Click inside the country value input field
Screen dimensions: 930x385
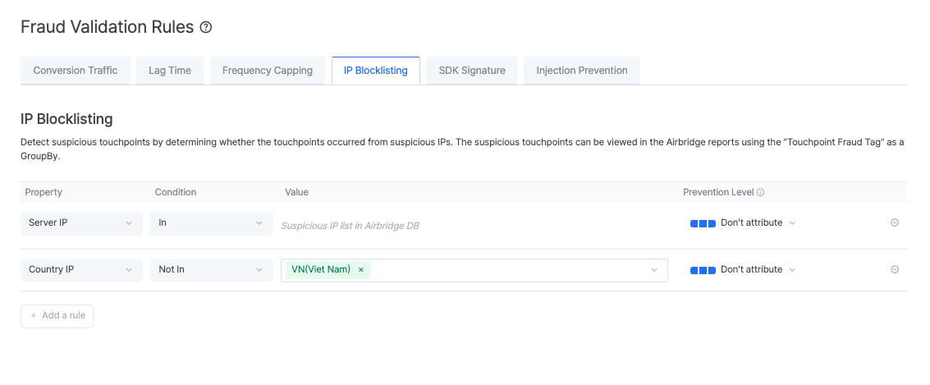click(509, 270)
